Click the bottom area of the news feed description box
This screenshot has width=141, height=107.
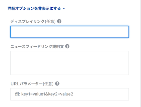coord(70,71)
